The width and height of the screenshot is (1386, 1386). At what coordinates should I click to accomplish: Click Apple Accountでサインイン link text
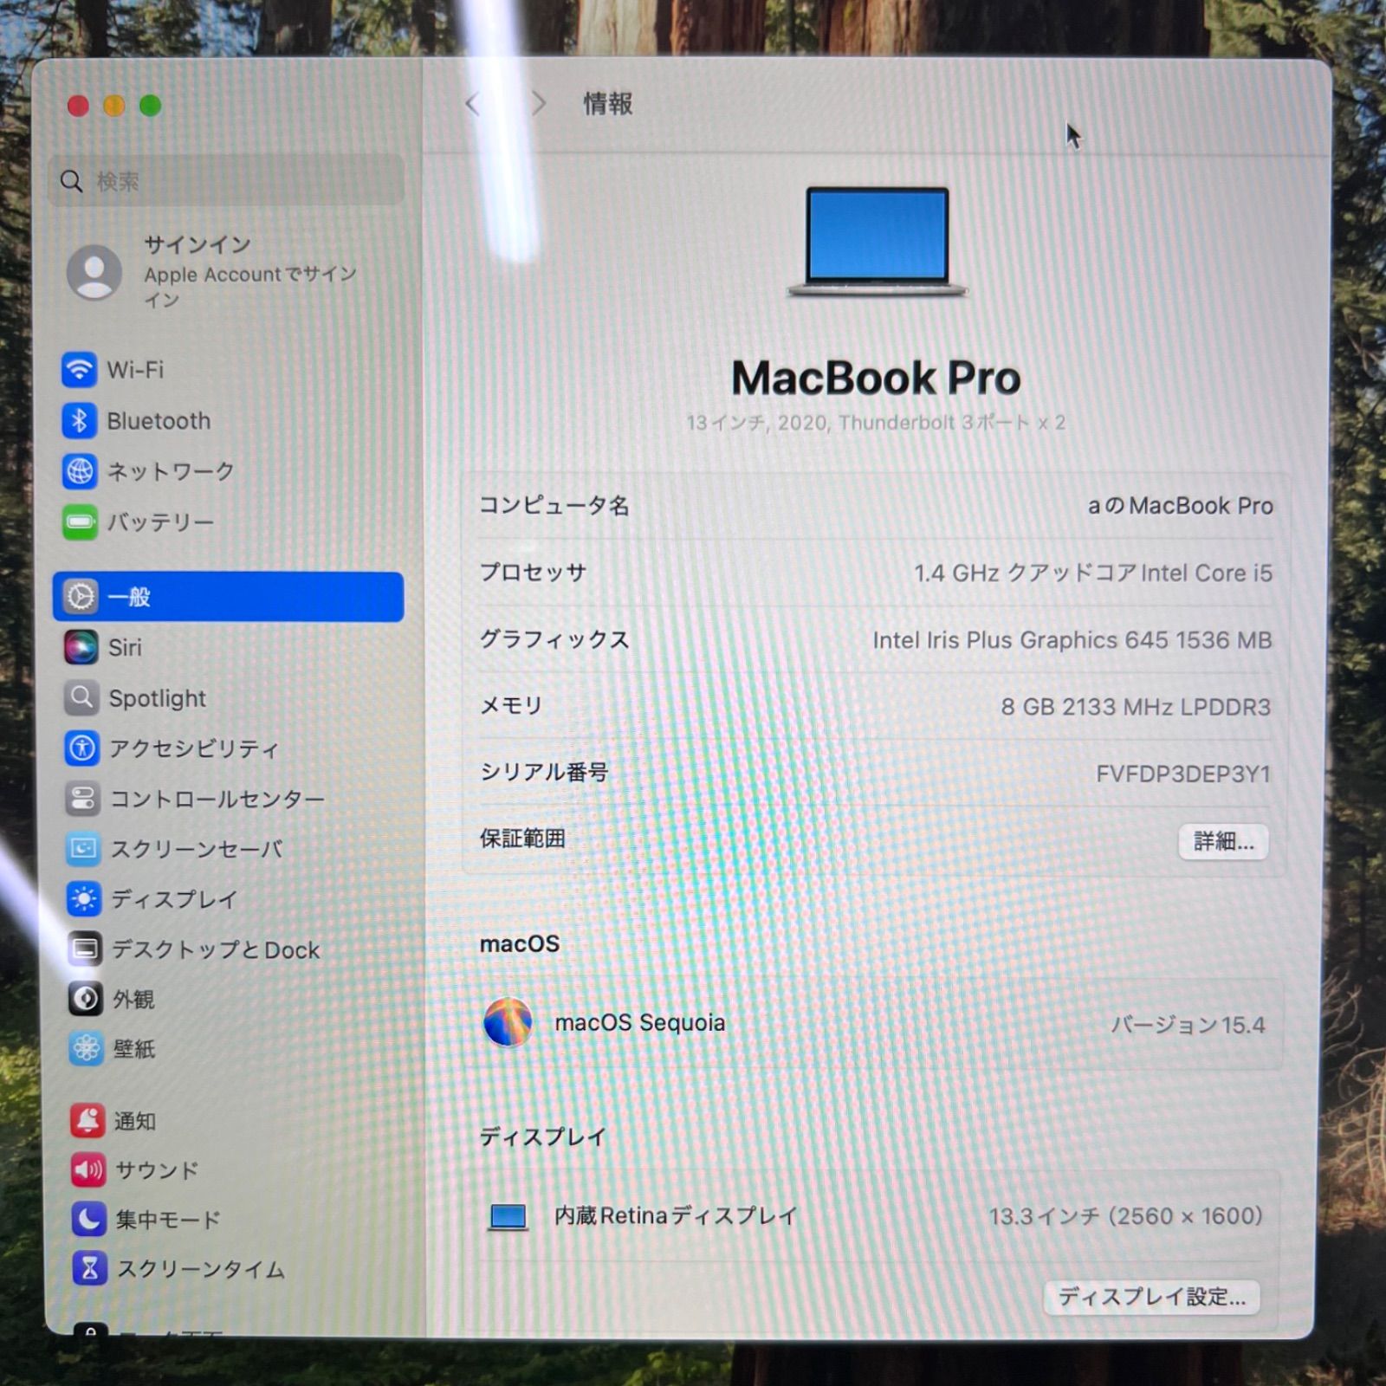tap(250, 287)
